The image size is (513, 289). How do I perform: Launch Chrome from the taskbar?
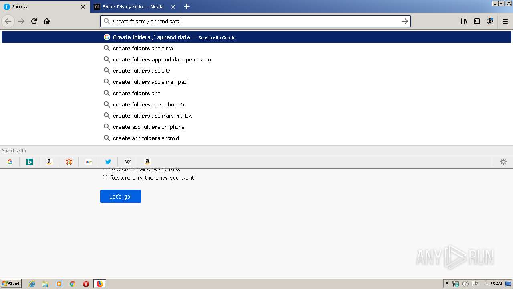[x=73, y=284]
